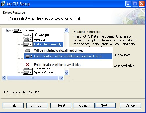
Task: Select 3D Analyst in the feature tree
Action: pos(42,35)
